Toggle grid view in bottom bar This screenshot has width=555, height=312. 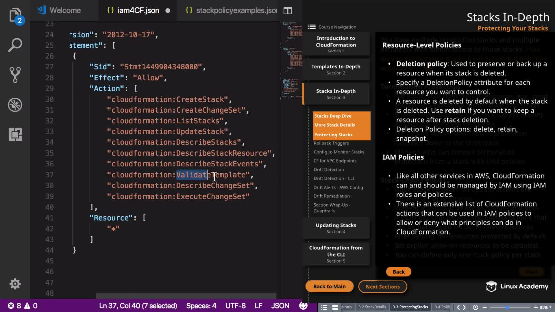335,307
